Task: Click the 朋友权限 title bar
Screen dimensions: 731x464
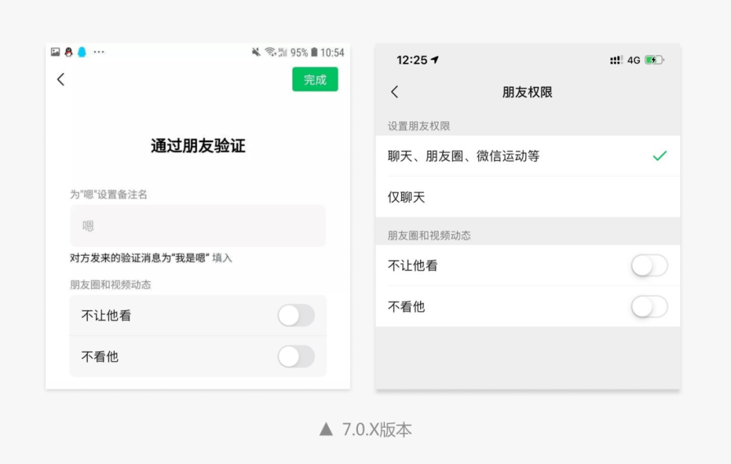Action: 529,92
